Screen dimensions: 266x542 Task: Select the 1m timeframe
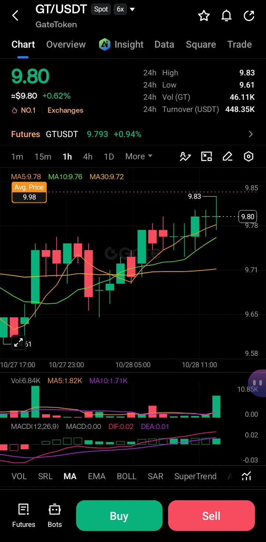click(17, 157)
